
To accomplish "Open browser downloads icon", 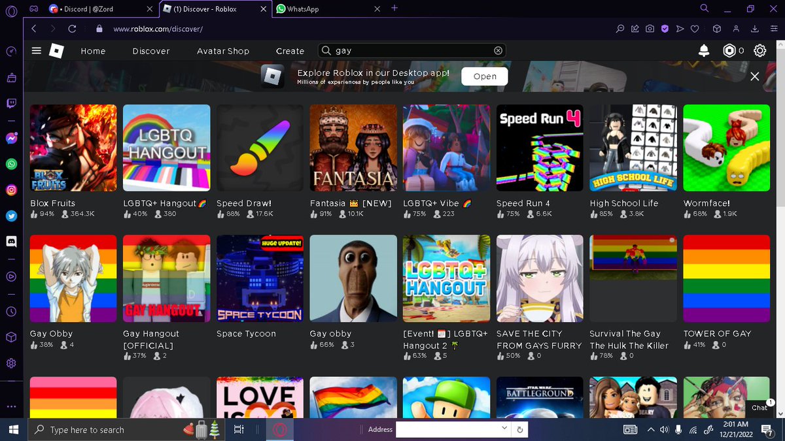I will 755,29.
